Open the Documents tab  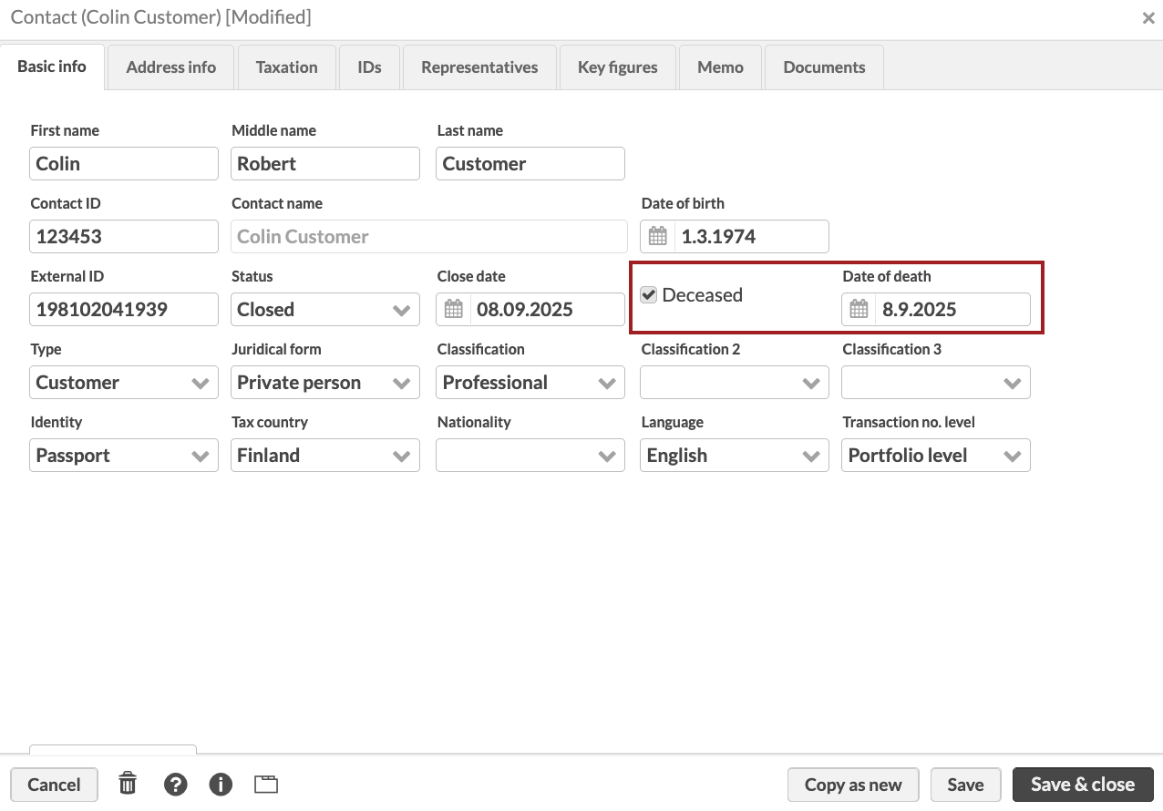point(824,67)
